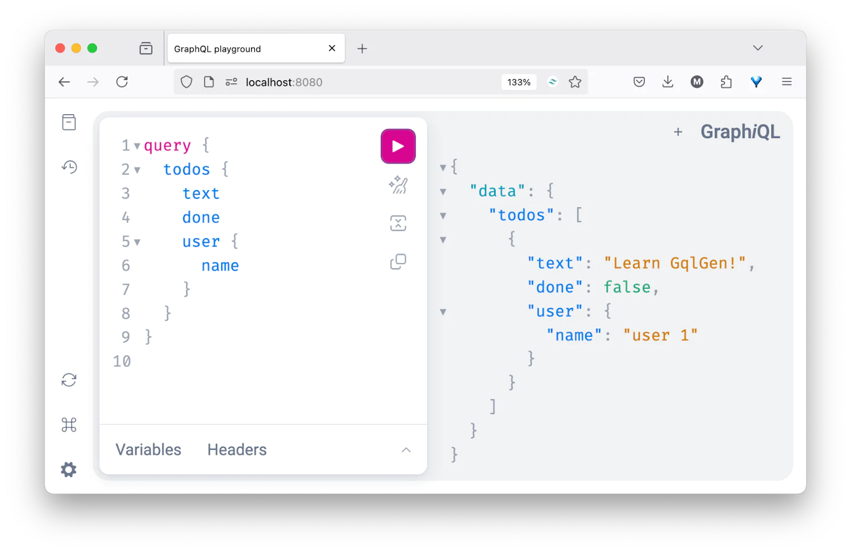851x553 pixels.
Task: Collapse the "user" object in the response
Action: point(443,312)
